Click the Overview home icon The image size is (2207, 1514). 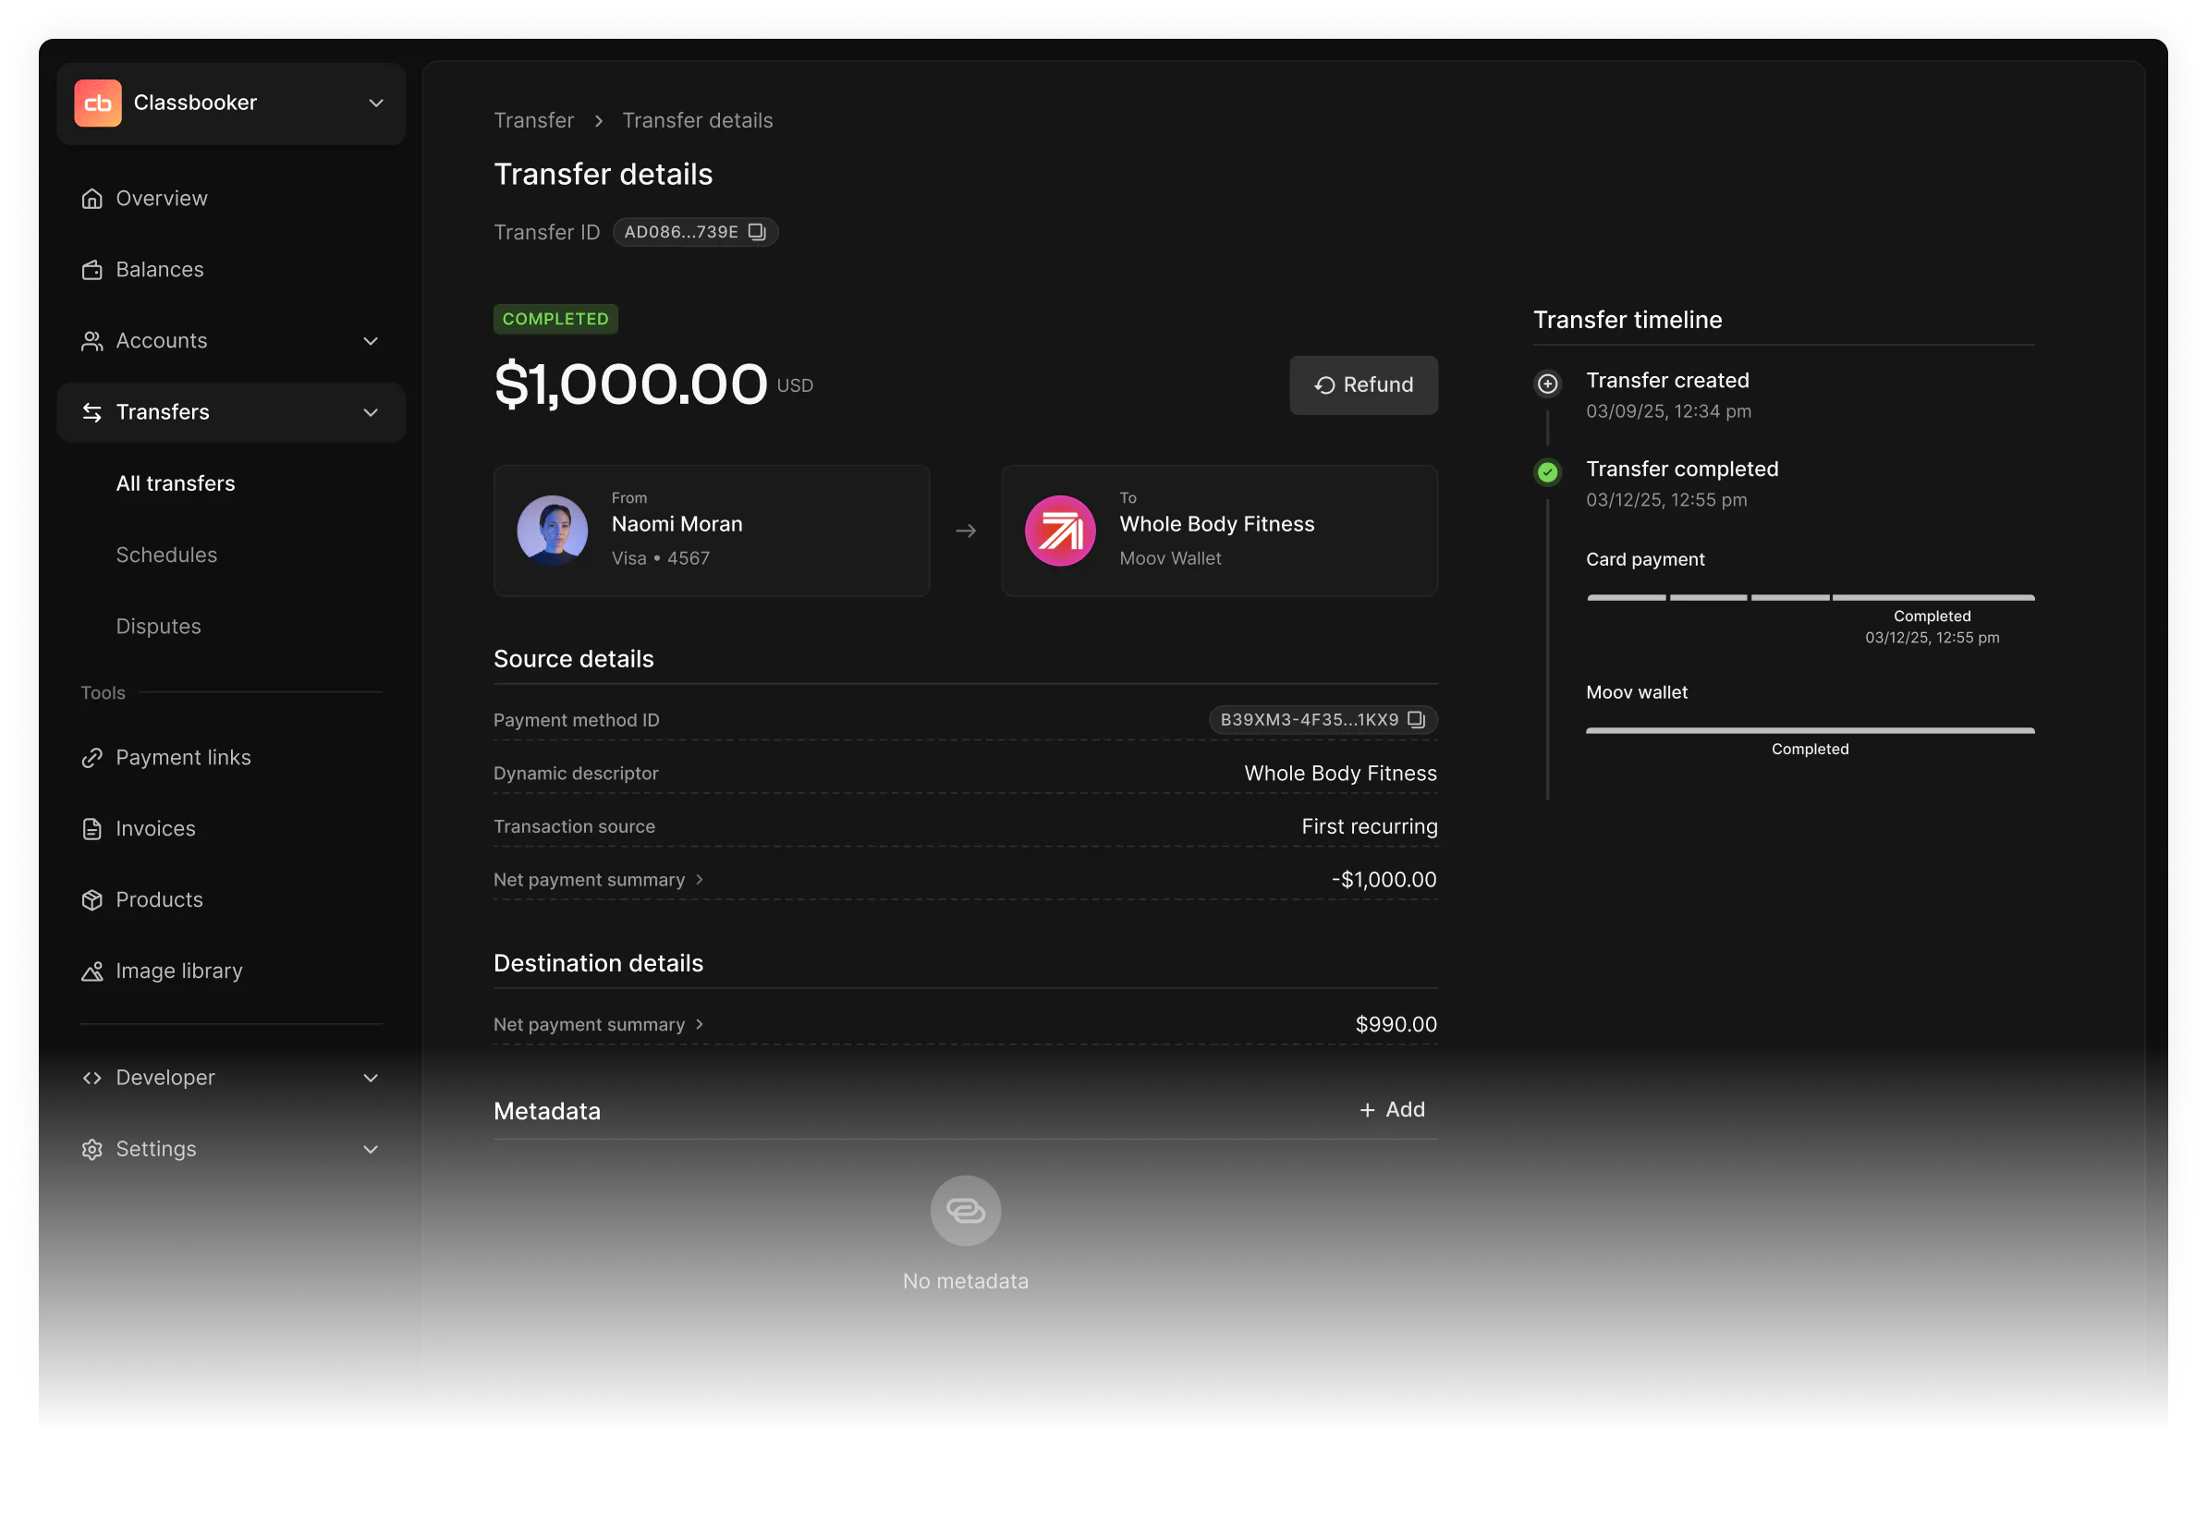(x=92, y=199)
